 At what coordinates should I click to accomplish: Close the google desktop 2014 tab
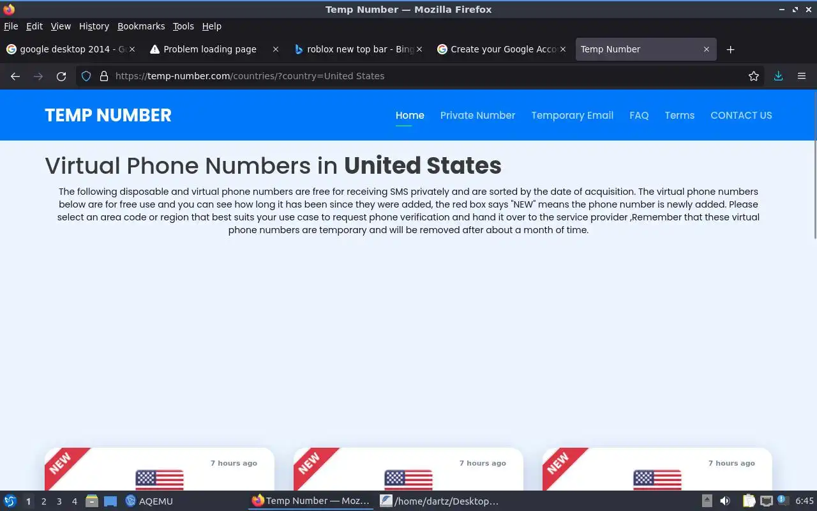[x=132, y=49]
